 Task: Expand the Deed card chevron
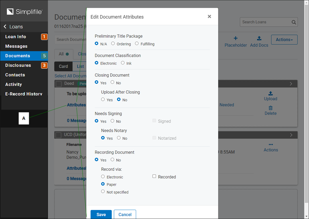click(x=291, y=84)
